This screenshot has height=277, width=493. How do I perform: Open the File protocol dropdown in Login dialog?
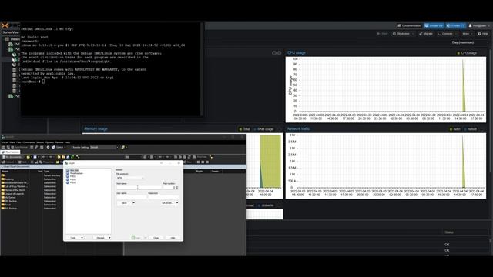[130, 178]
